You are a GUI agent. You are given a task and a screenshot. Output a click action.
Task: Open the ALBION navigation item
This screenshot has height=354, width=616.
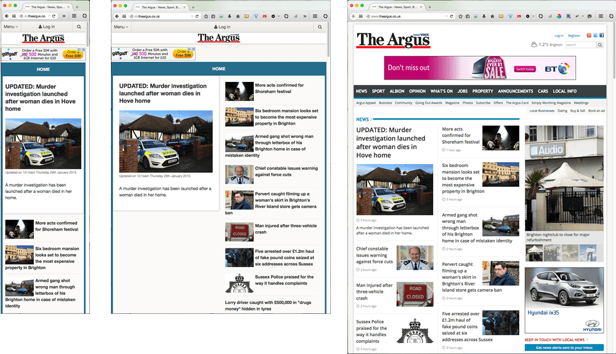(x=397, y=91)
